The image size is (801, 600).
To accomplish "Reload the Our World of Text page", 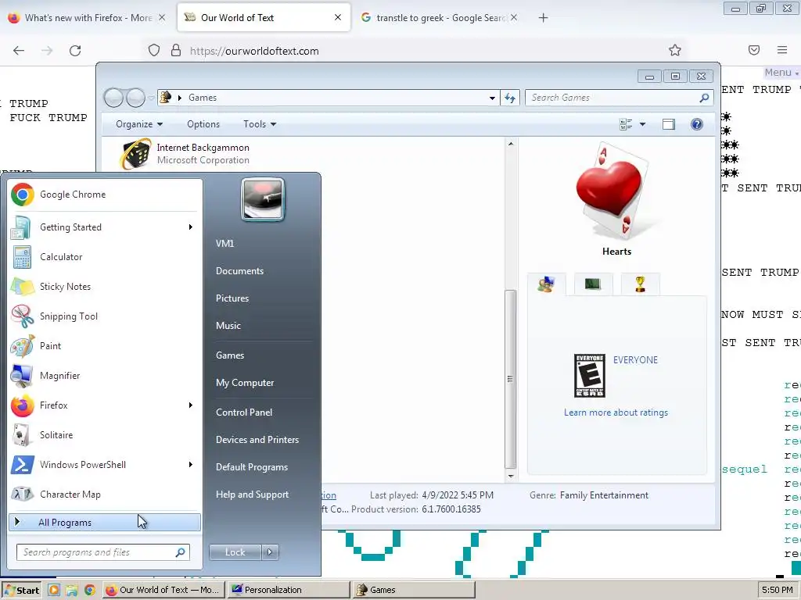I will click(75, 50).
